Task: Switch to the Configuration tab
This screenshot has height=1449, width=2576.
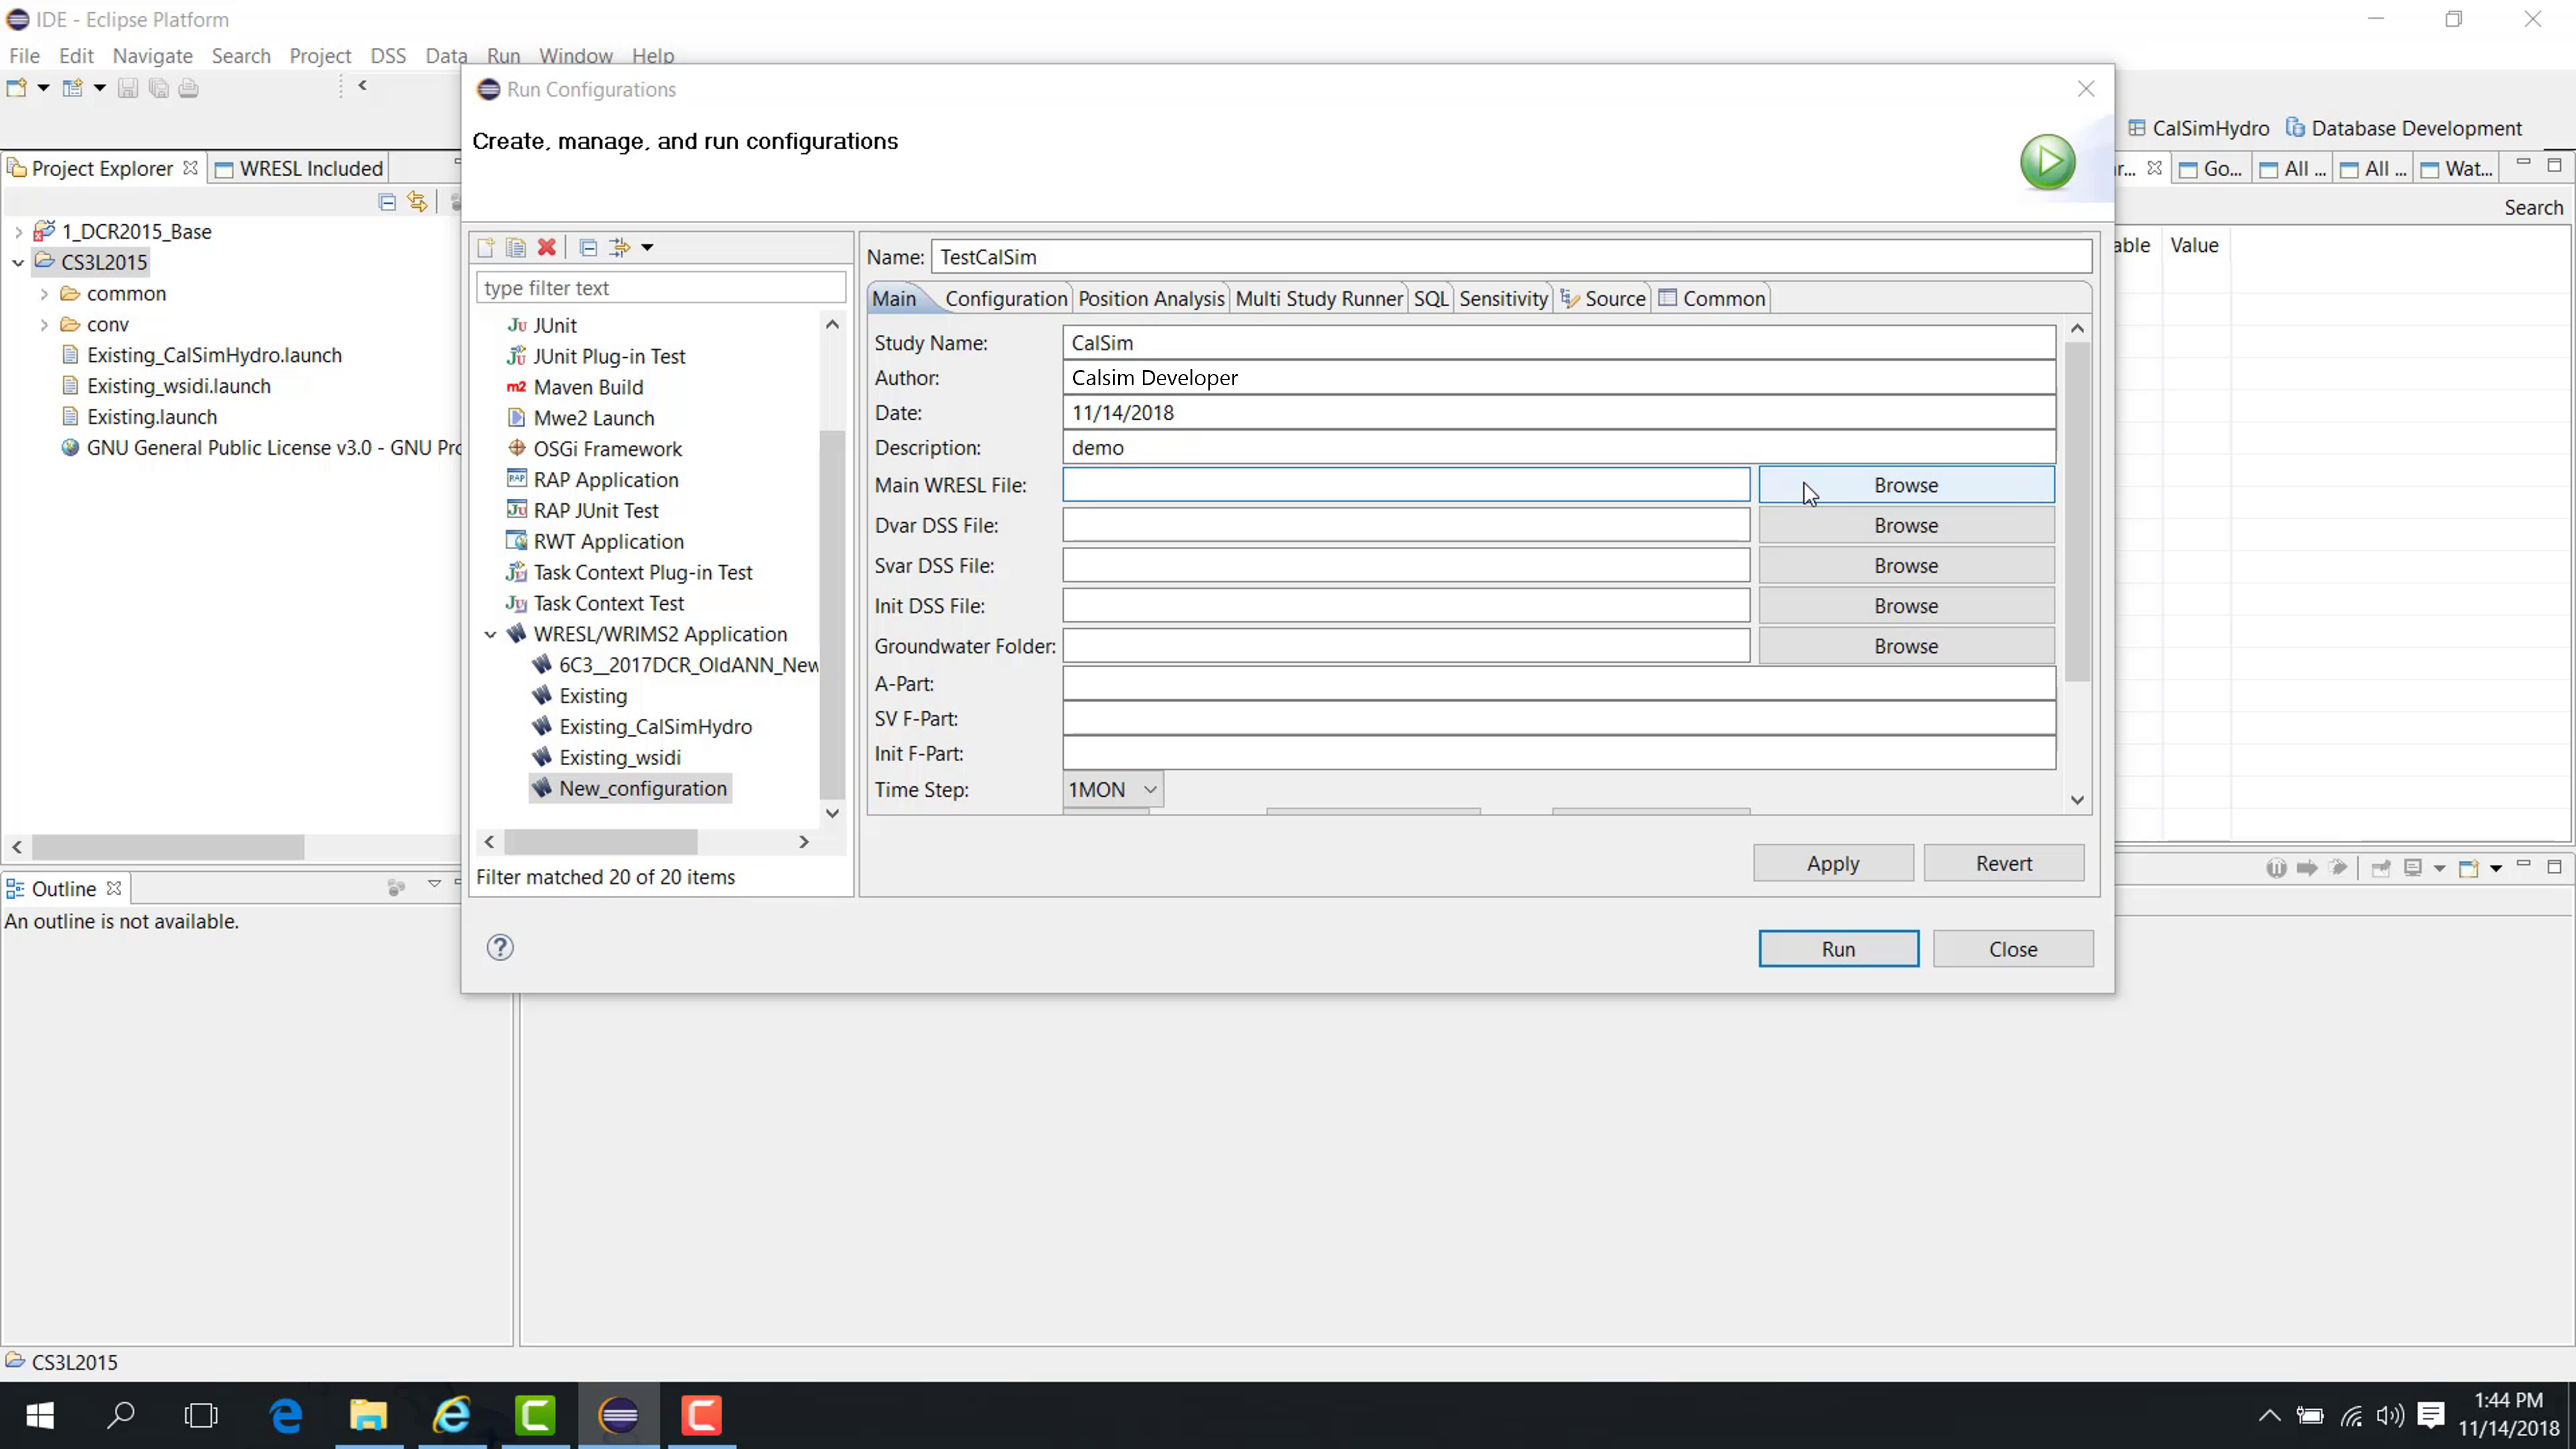Action: point(1006,298)
